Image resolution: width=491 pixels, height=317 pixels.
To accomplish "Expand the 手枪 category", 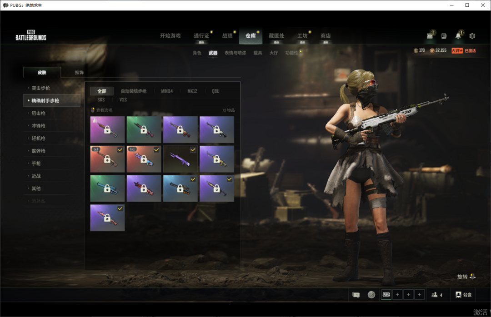I will point(52,163).
